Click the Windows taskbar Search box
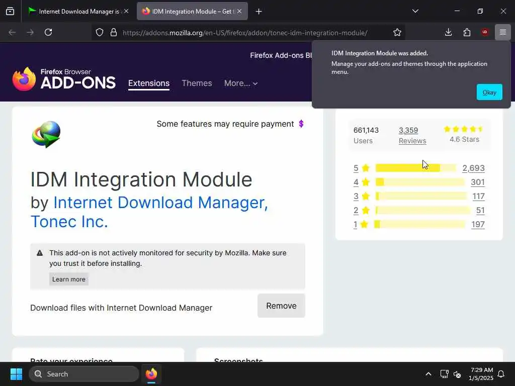515x386 pixels. click(84, 374)
